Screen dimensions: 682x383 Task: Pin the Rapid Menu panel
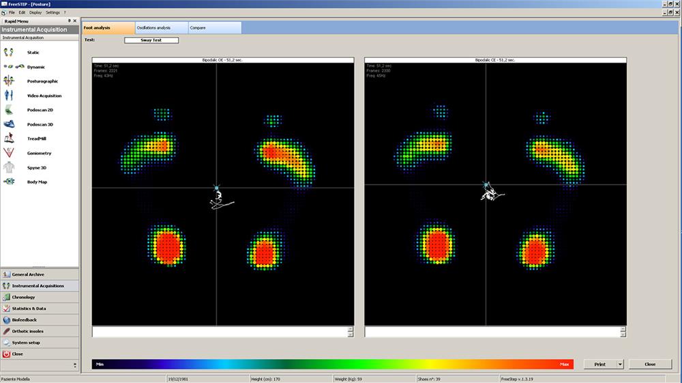(x=70, y=21)
